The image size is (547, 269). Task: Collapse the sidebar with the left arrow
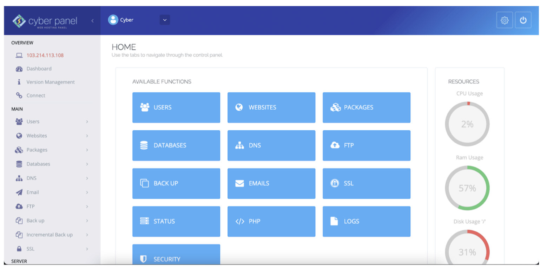coord(92,20)
